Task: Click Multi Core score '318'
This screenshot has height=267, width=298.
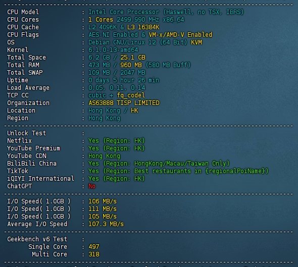Action: pyautogui.click(x=94, y=254)
